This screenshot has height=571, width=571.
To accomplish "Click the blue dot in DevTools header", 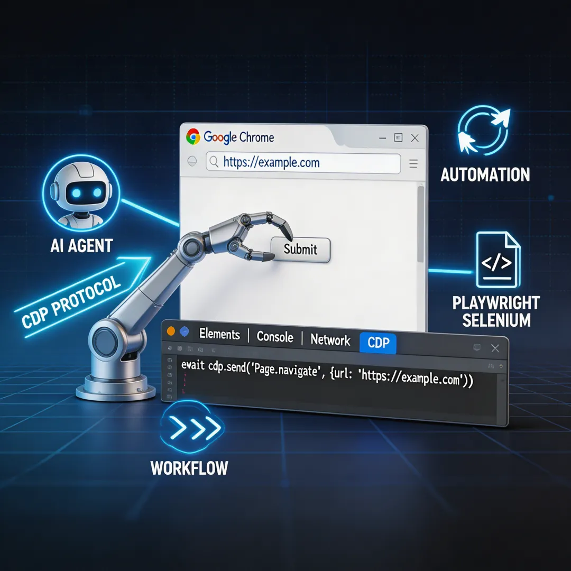I will (x=185, y=331).
